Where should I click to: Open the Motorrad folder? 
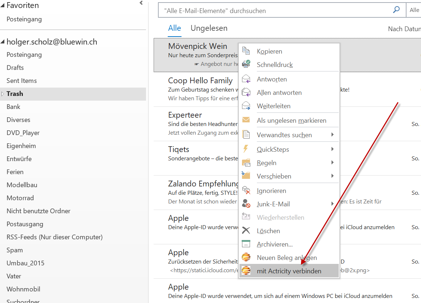coord(20,198)
